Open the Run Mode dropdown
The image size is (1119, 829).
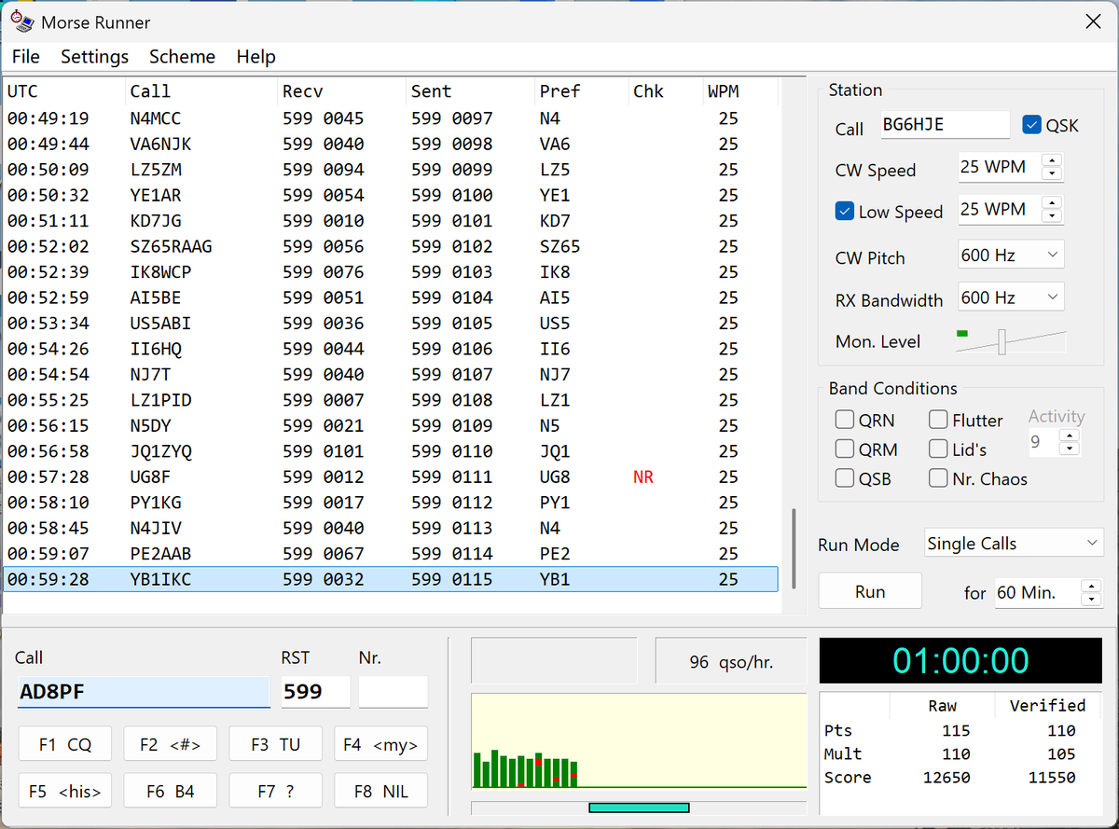coord(1014,544)
